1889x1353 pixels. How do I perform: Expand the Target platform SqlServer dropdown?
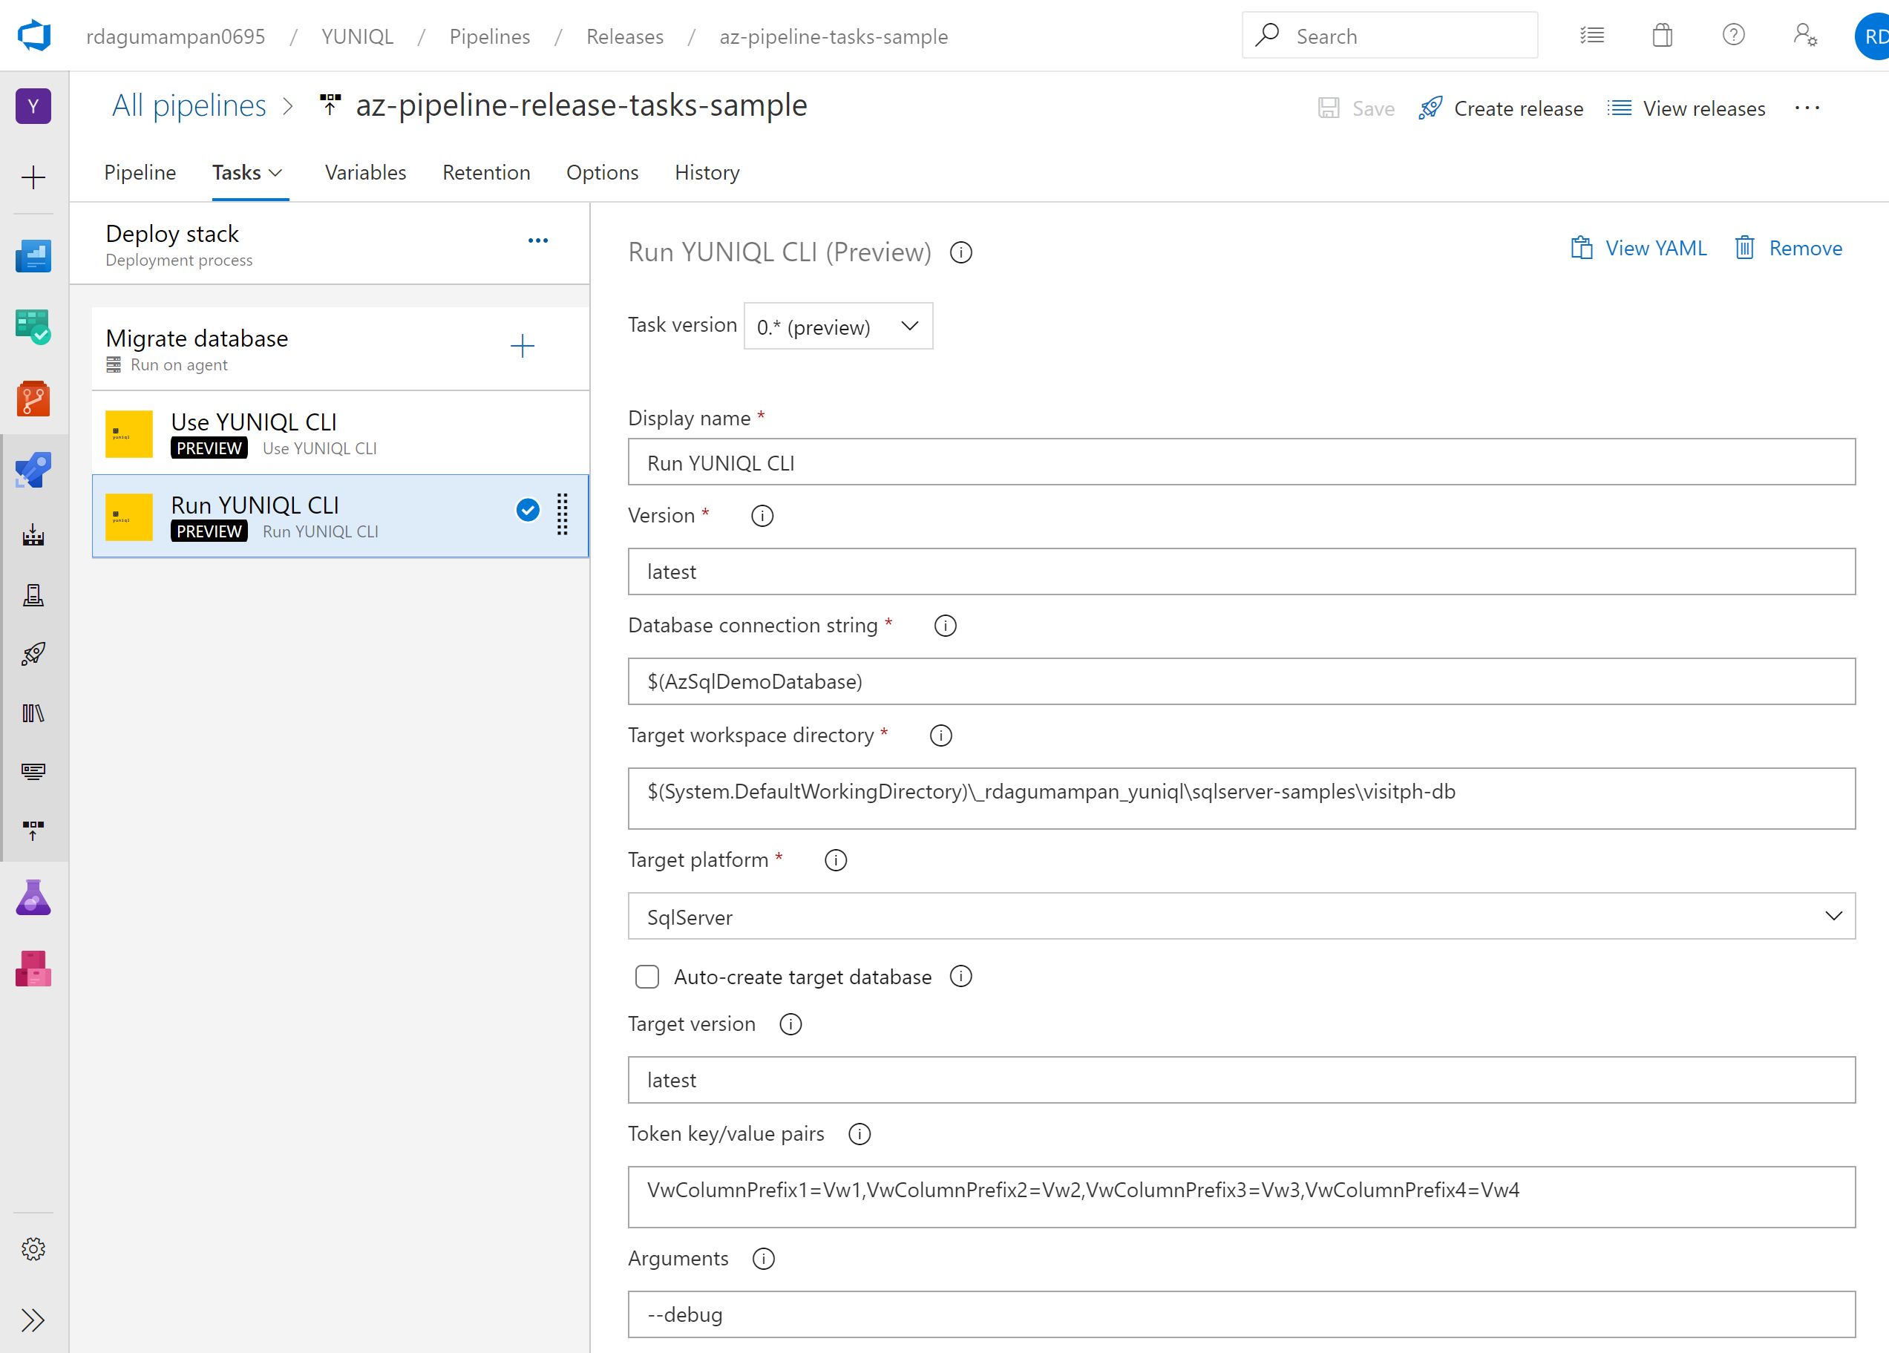pos(1241,917)
